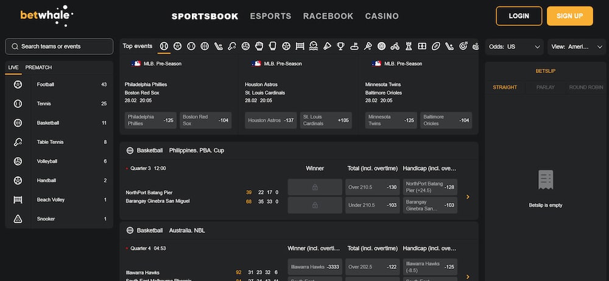This screenshot has width=609, height=281.
Task: Click the LOGIN button
Action: [x=519, y=16]
